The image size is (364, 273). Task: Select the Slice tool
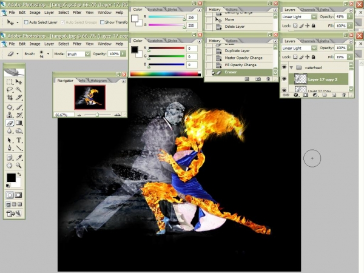[x=19, y=97]
